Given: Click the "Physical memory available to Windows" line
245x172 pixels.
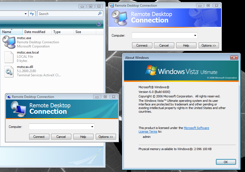Looking at the screenshot, I should click(175, 149).
